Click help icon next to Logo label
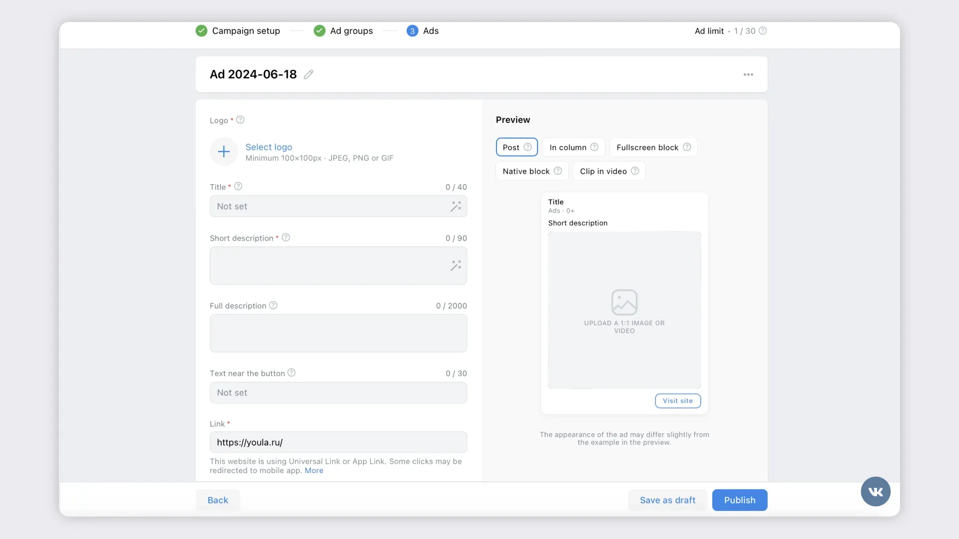The width and height of the screenshot is (959, 539). click(240, 120)
